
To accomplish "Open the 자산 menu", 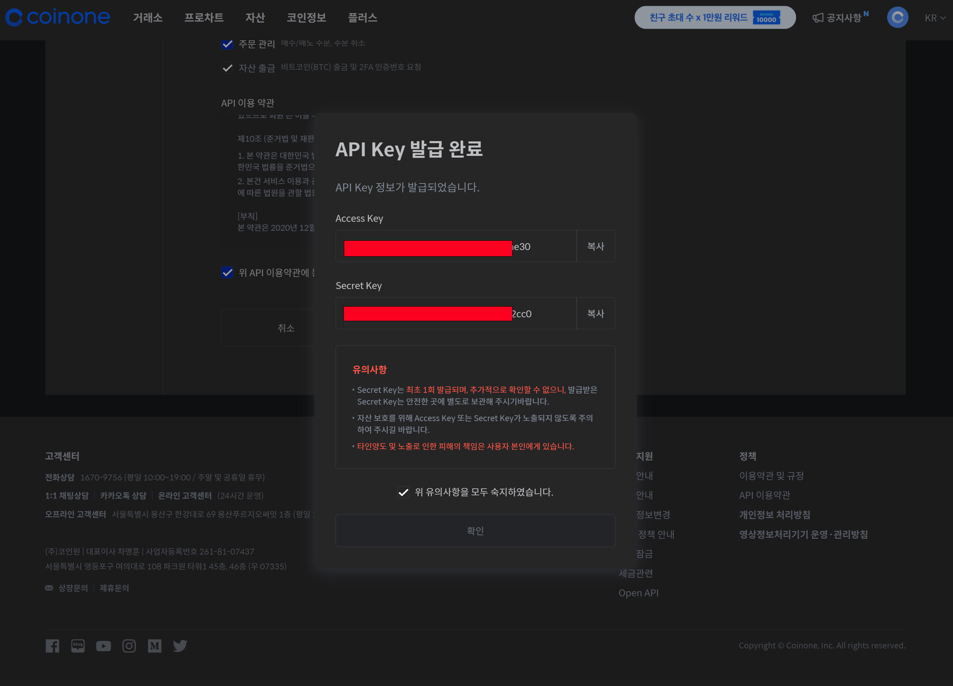I will click(x=255, y=18).
